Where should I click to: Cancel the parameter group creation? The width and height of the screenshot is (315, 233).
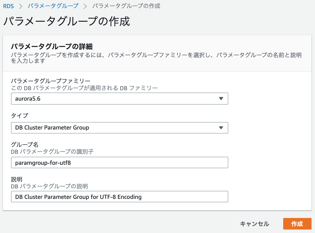pyautogui.click(x=255, y=224)
